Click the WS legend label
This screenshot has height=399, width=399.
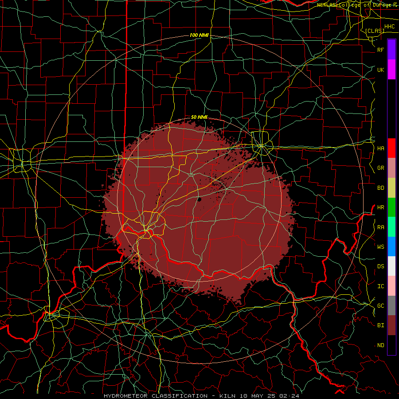coord(380,246)
